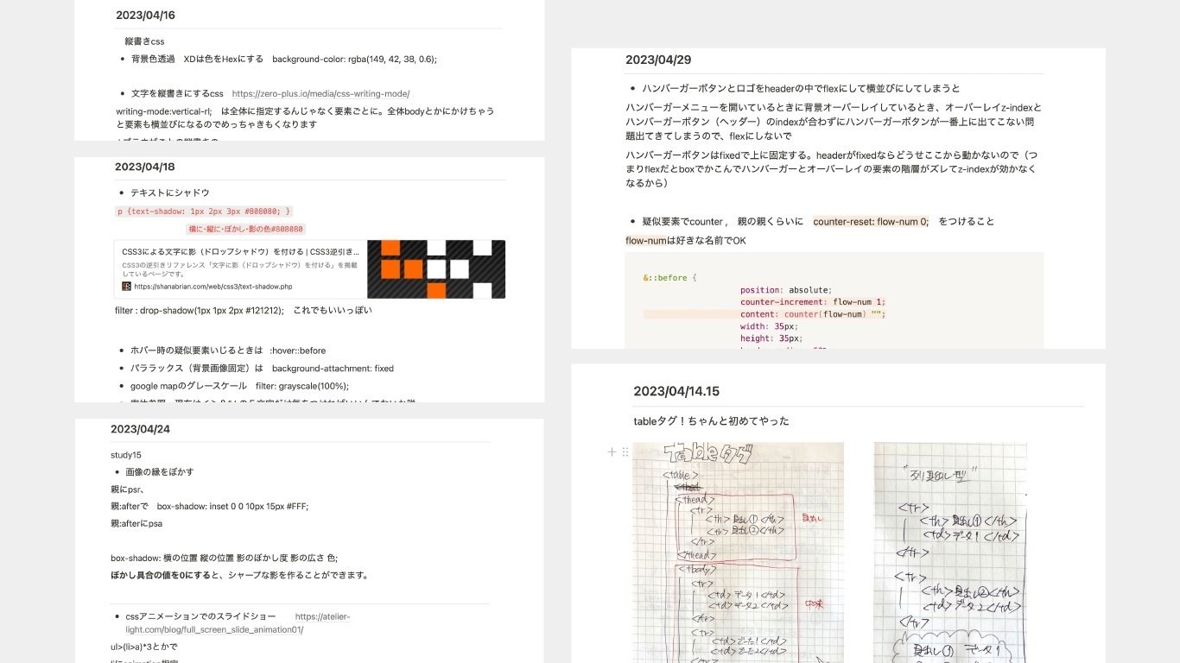Viewport: 1180px width, 663px height.
Task: Open the orange and white bookmark preview image
Action: point(436,269)
